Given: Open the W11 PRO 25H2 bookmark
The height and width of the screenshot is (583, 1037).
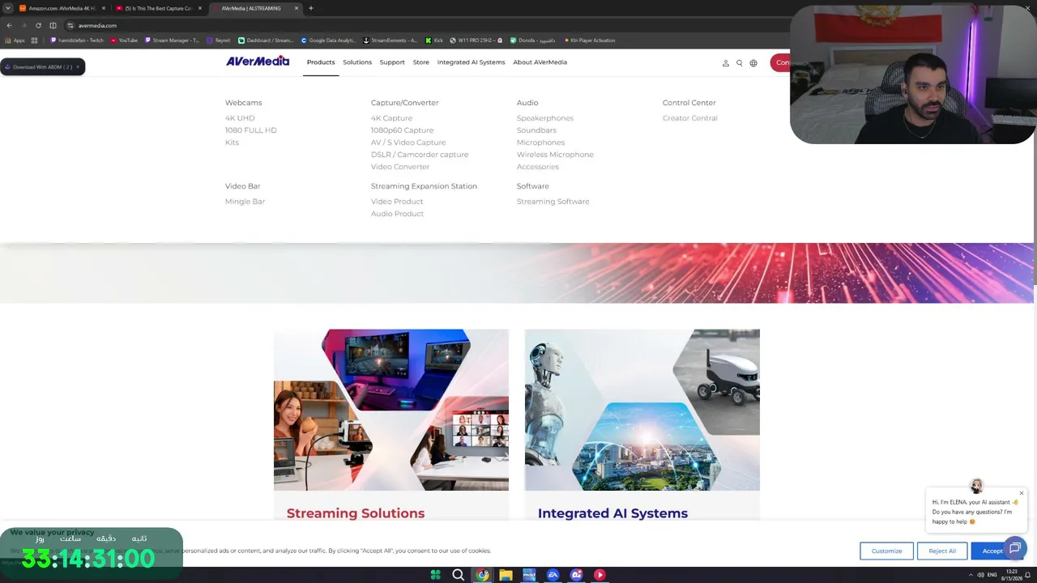Looking at the screenshot, I should (x=476, y=40).
